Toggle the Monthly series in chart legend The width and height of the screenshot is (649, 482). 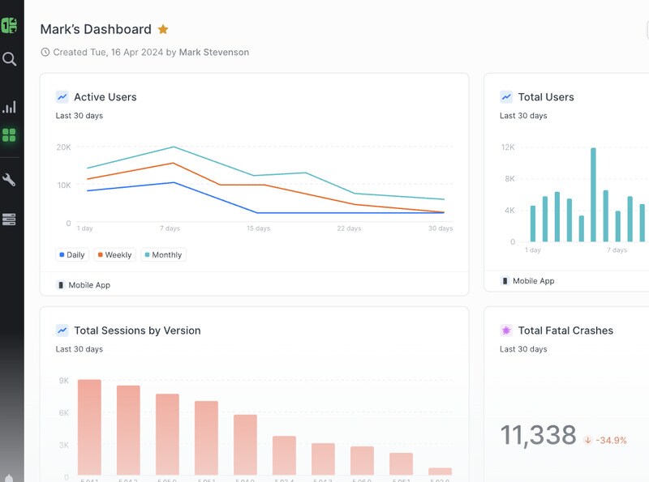[163, 254]
